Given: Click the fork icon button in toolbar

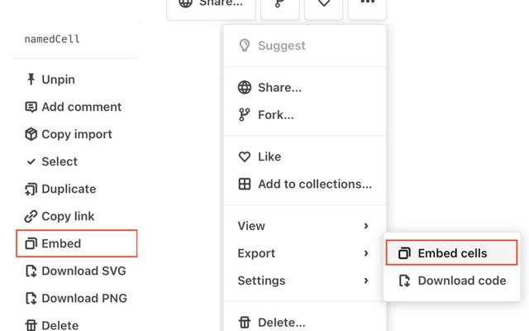Looking at the screenshot, I should point(280,3).
